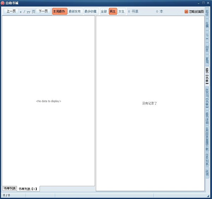Select the 最新发布 sort filter

coord(75,11)
